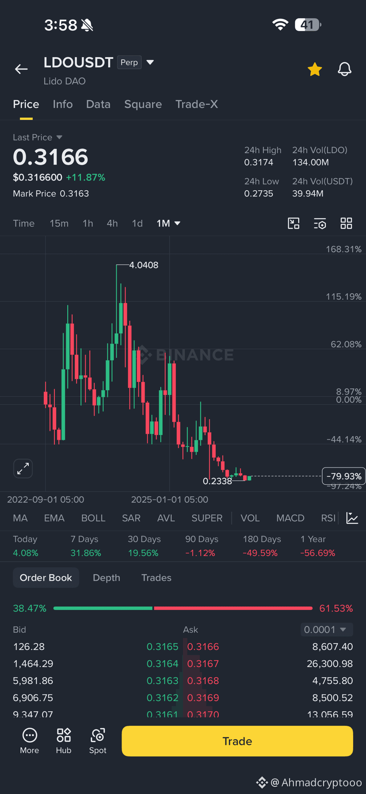The height and width of the screenshot is (794, 366).
Task: Tap the ask price 0.3166
Action: [x=203, y=647]
